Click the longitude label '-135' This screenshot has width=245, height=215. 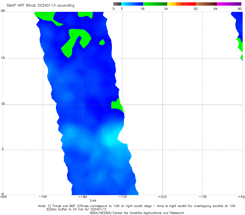point(122,197)
